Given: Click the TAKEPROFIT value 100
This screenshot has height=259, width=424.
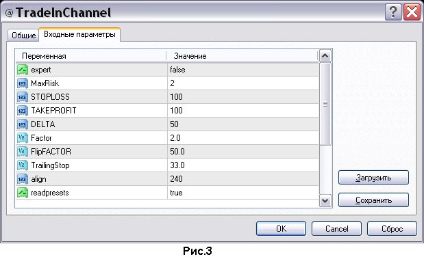Looking at the screenshot, I should [x=176, y=111].
